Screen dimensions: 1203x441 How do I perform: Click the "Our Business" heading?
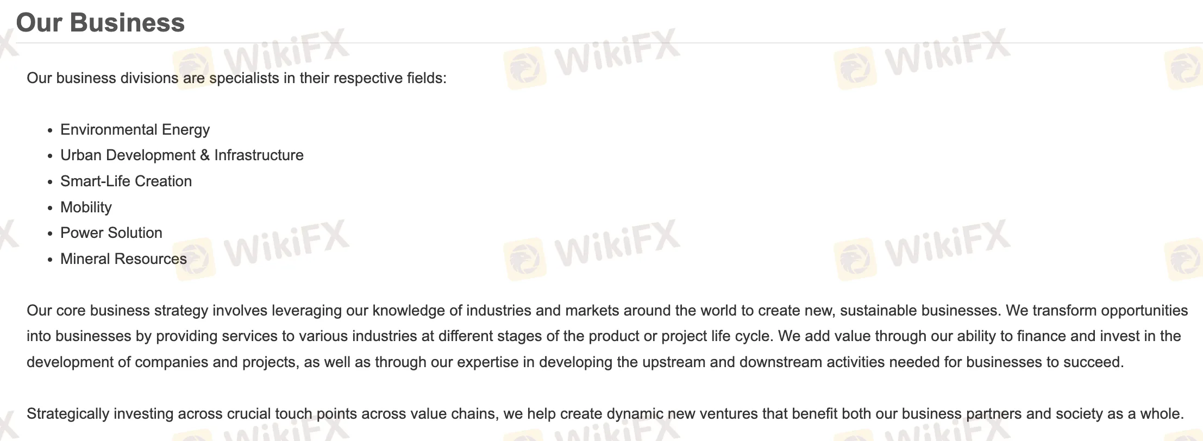tap(101, 23)
